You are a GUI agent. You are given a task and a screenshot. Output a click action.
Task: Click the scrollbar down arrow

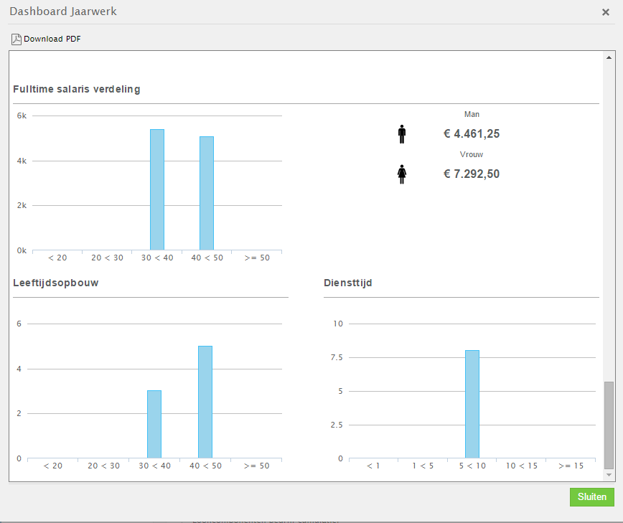[609, 475]
